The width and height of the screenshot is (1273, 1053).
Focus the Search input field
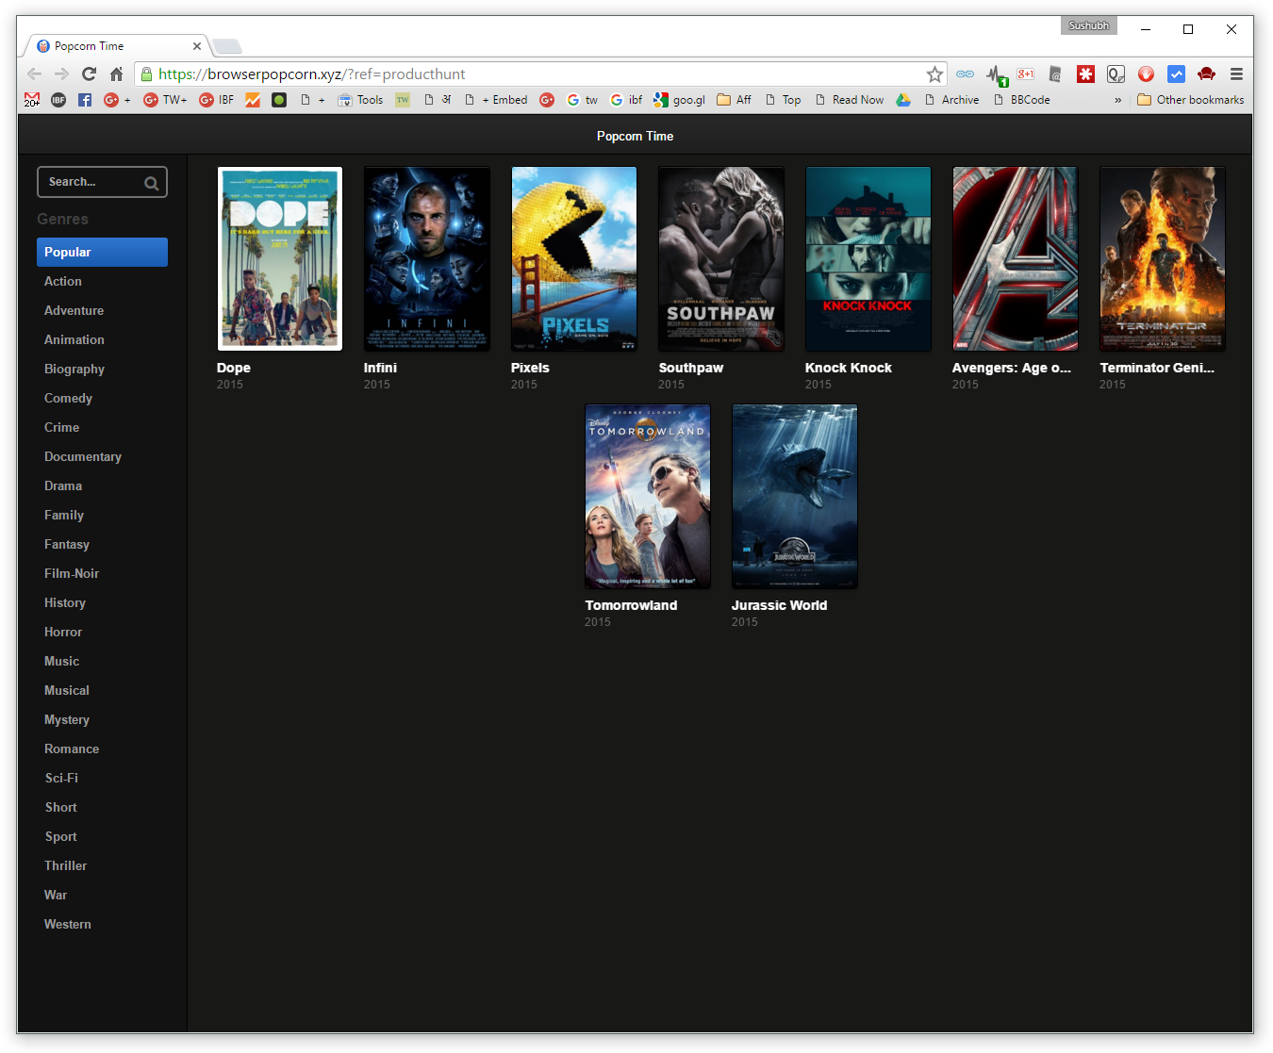click(91, 182)
